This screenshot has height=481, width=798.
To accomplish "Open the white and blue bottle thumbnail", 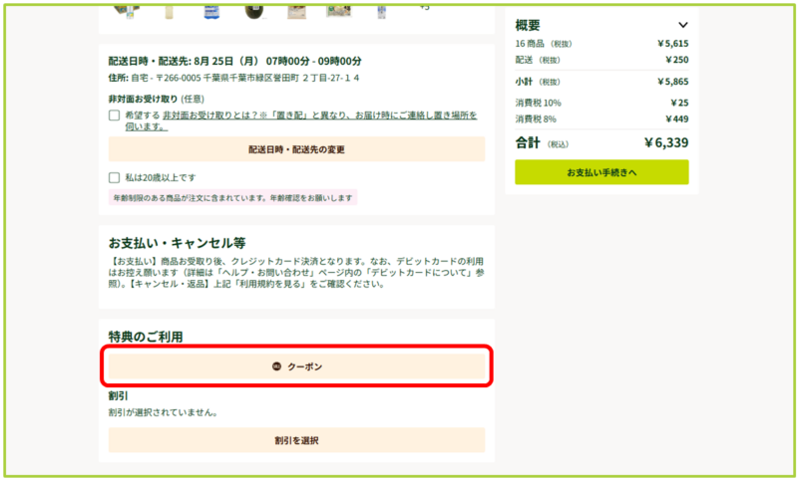I will [x=381, y=10].
